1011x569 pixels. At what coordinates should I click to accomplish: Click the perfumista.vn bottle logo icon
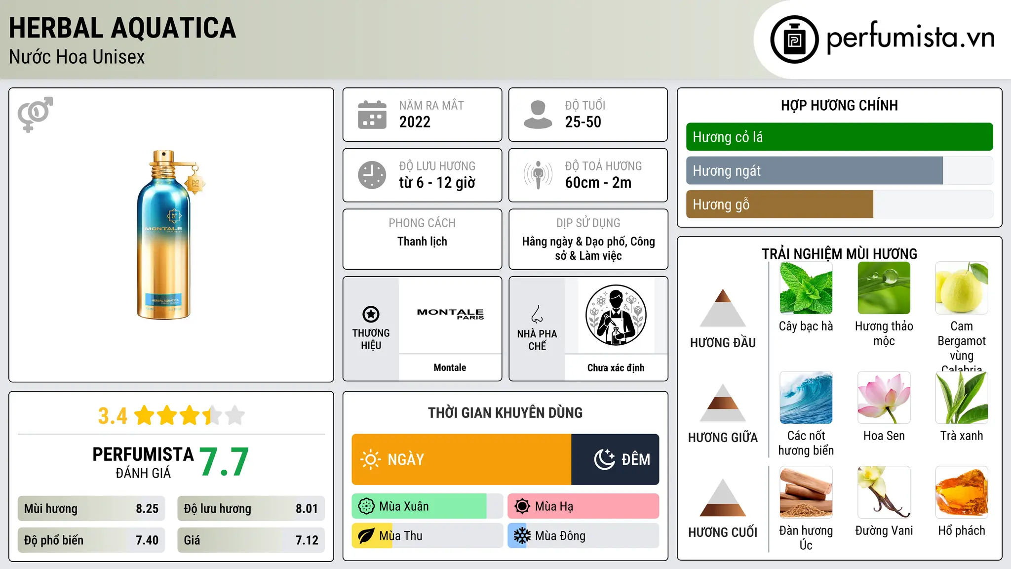[x=794, y=40]
